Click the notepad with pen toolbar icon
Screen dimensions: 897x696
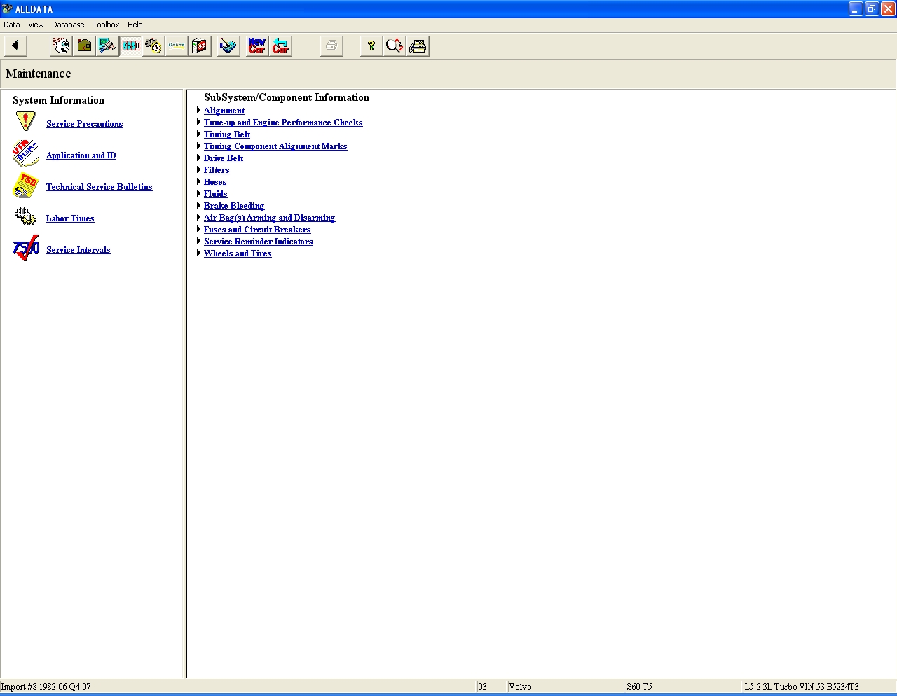[228, 46]
